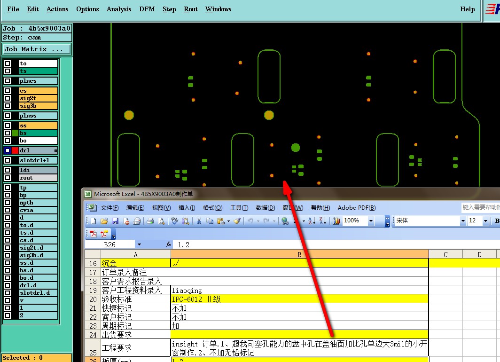Click the Print icon in Excel
Viewport: 500px width, 362px height.
(x=150, y=220)
